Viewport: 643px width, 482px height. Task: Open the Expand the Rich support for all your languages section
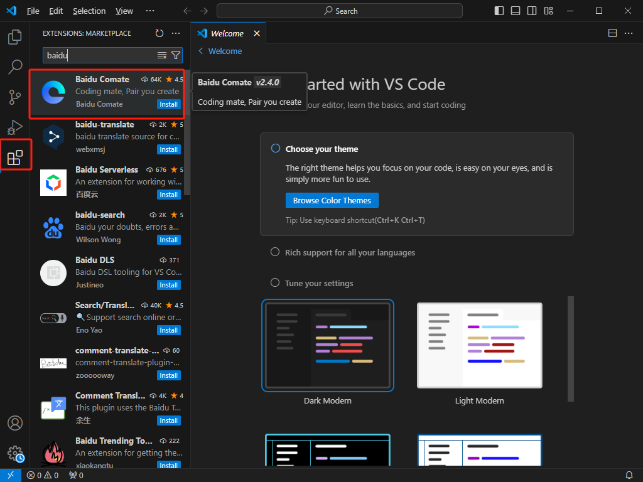pyautogui.click(x=350, y=252)
